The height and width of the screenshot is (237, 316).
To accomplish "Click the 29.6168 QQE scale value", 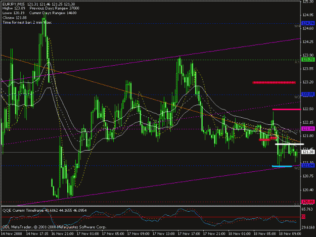I will click(x=308, y=227).
